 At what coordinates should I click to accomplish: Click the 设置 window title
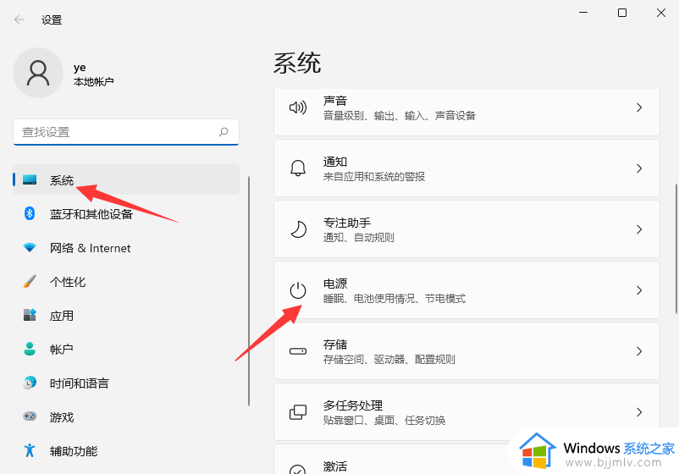52,20
